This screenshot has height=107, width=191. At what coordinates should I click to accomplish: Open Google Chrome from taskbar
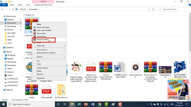(99, 104)
